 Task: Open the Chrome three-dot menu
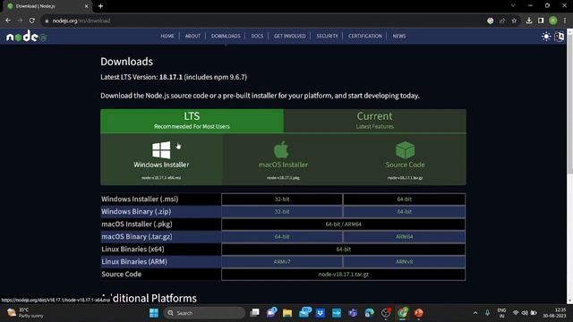click(x=565, y=21)
